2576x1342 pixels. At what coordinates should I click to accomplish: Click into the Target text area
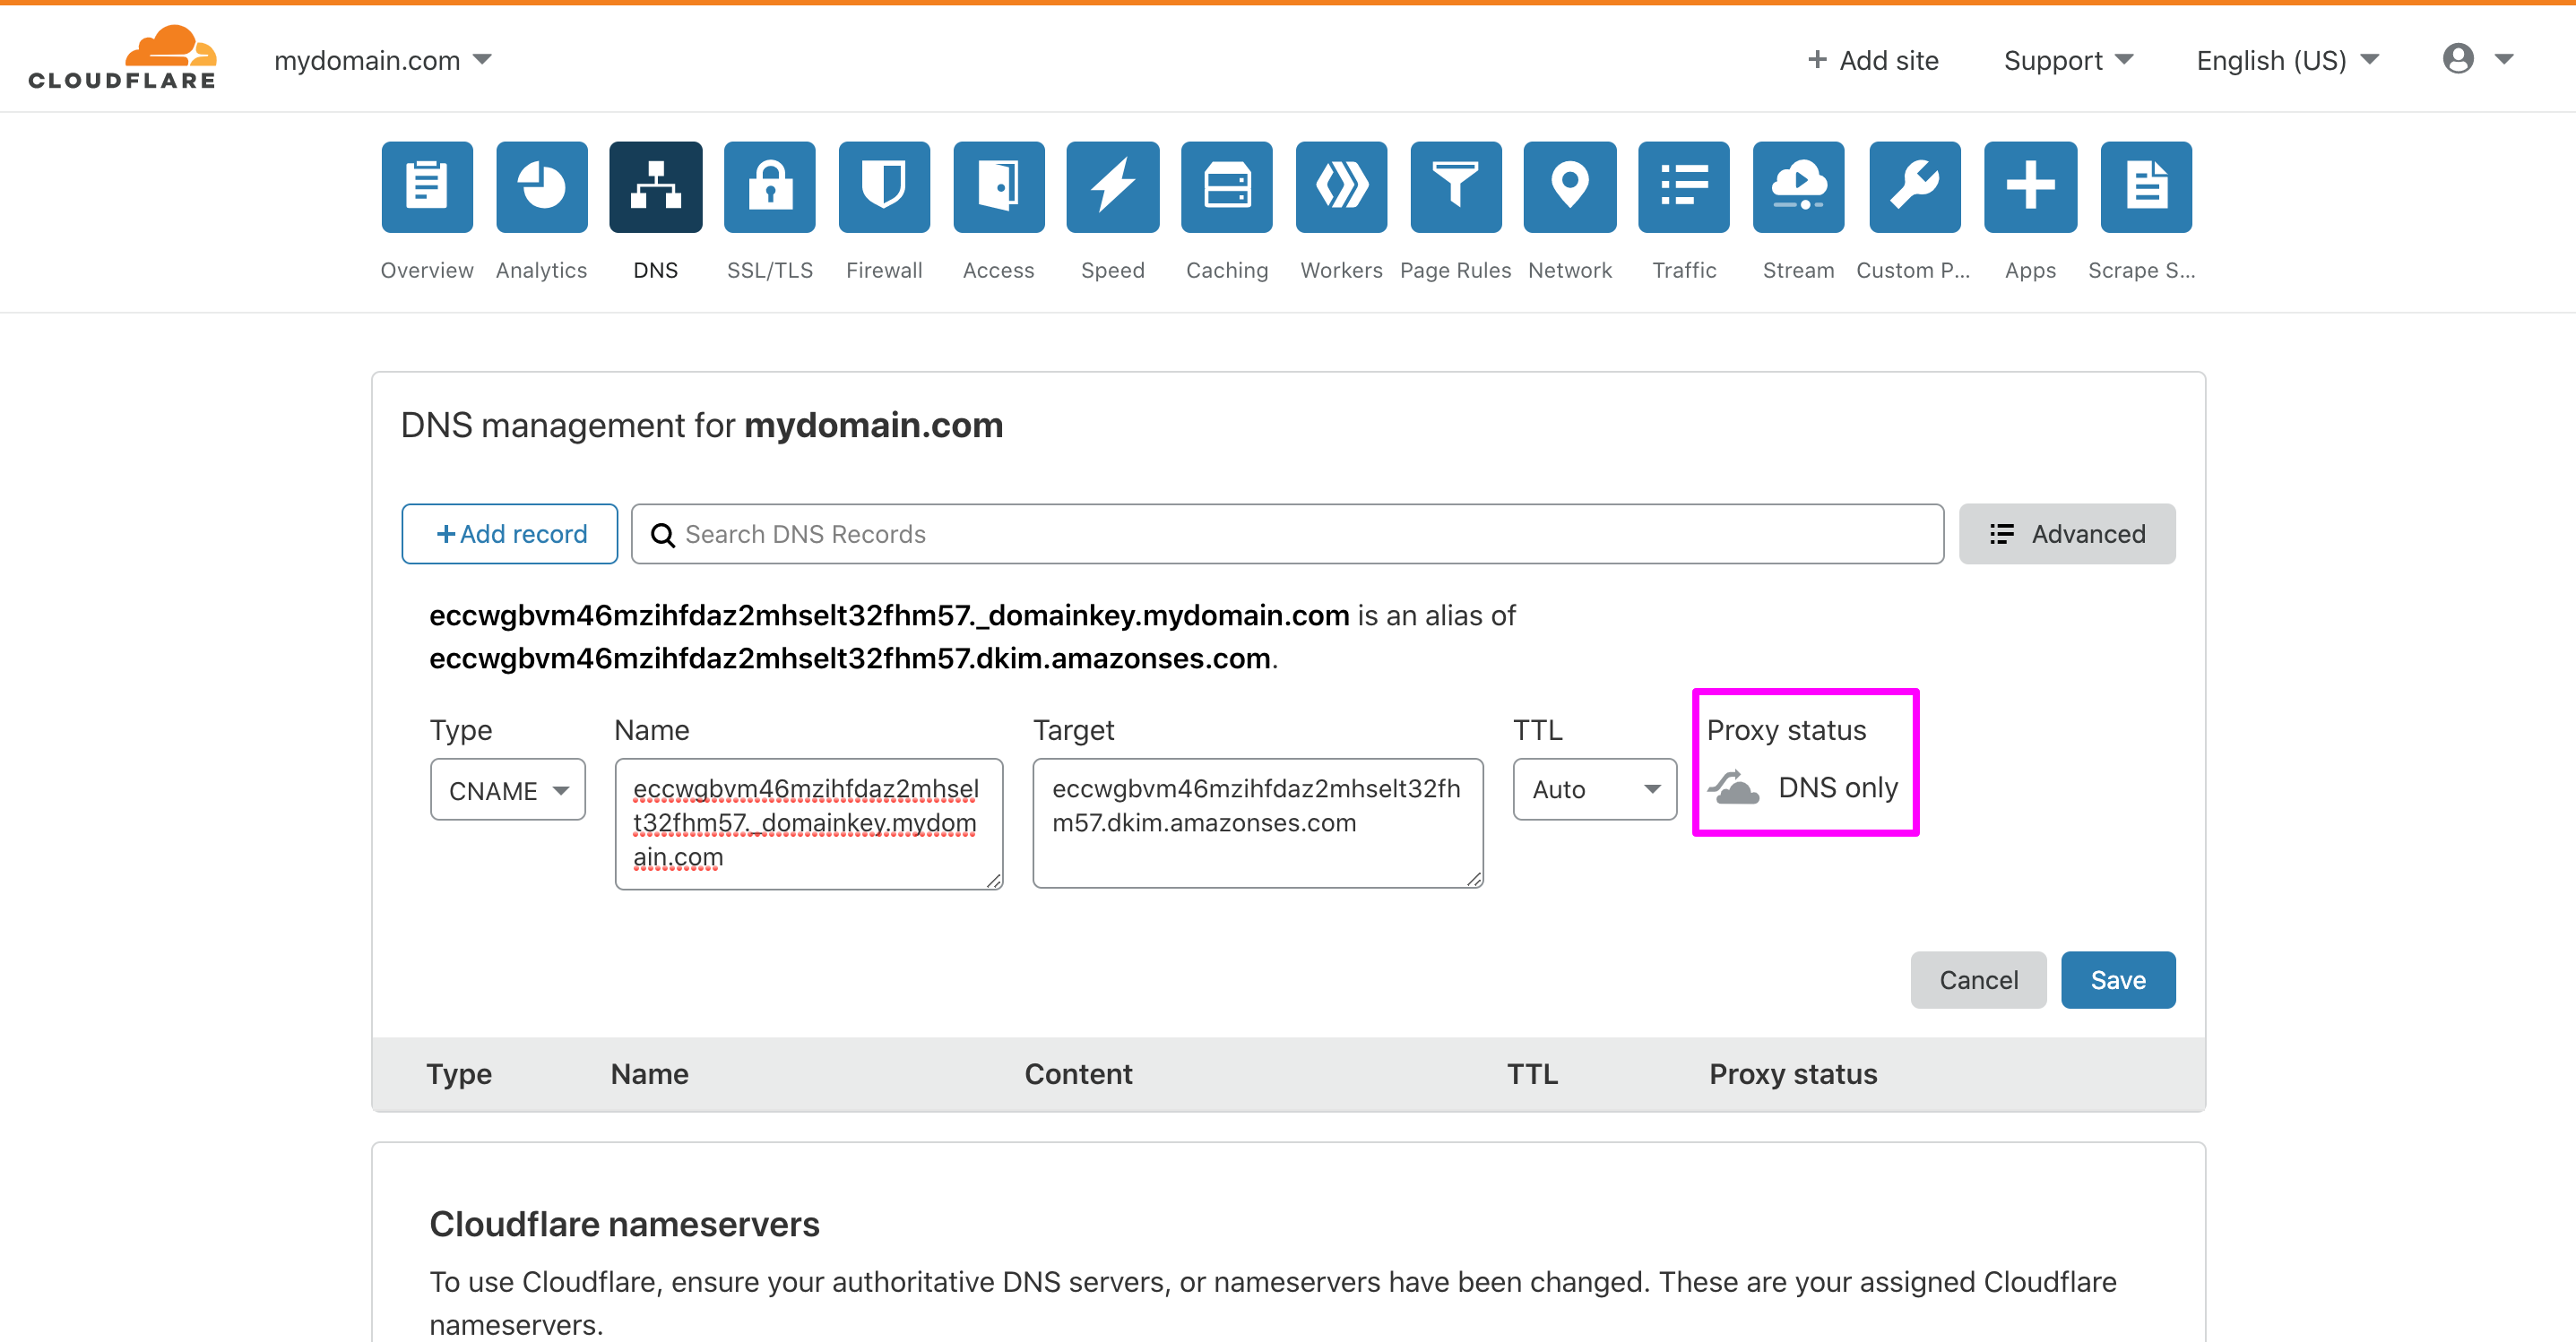click(x=1258, y=822)
